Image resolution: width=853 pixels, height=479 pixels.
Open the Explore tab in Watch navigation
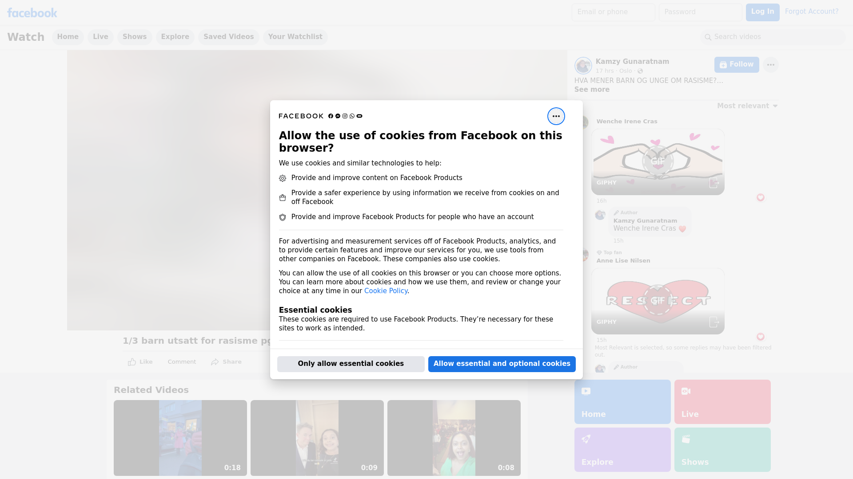point(175,37)
